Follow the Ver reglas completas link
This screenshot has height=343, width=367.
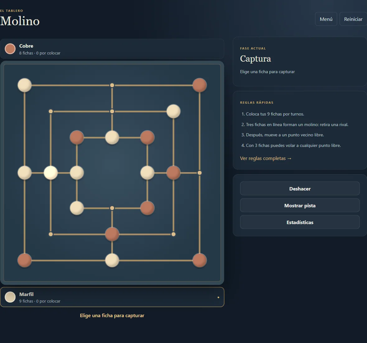(x=266, y=158)
